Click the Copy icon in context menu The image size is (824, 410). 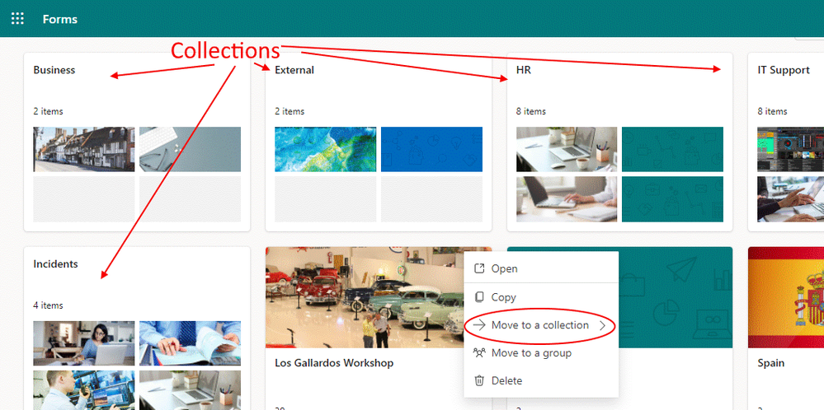479,297
